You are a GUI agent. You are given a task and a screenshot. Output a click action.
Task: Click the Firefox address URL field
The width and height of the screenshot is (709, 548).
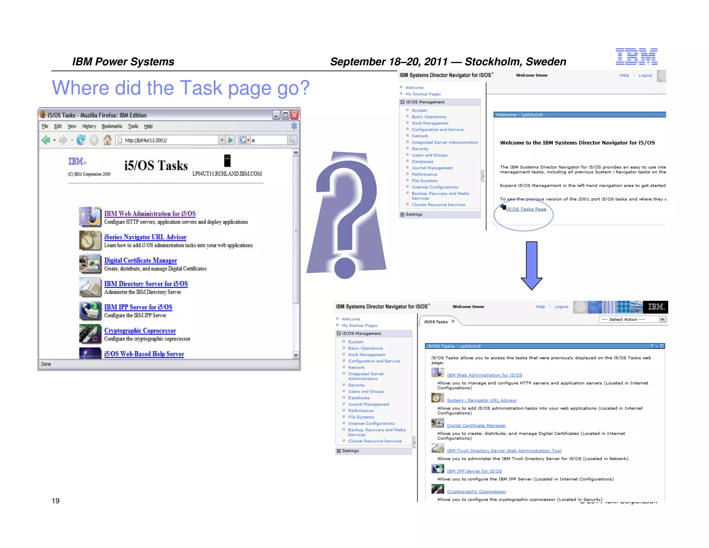168,140
